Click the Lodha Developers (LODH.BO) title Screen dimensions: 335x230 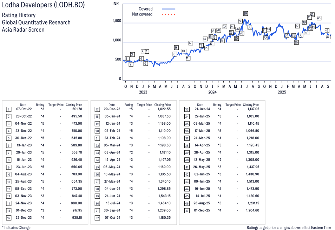(x=44, y=5)
